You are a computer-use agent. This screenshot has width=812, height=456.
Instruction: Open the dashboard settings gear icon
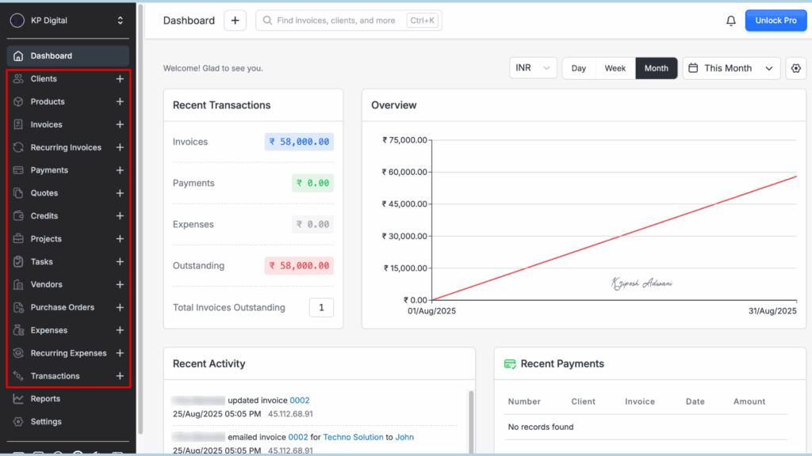coord(795,68)
